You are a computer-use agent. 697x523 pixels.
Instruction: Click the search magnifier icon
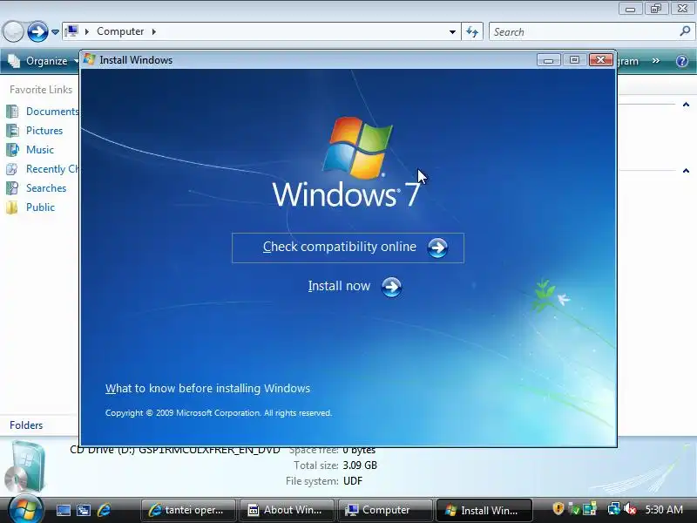pyautogui.click(x=685, y=31)
